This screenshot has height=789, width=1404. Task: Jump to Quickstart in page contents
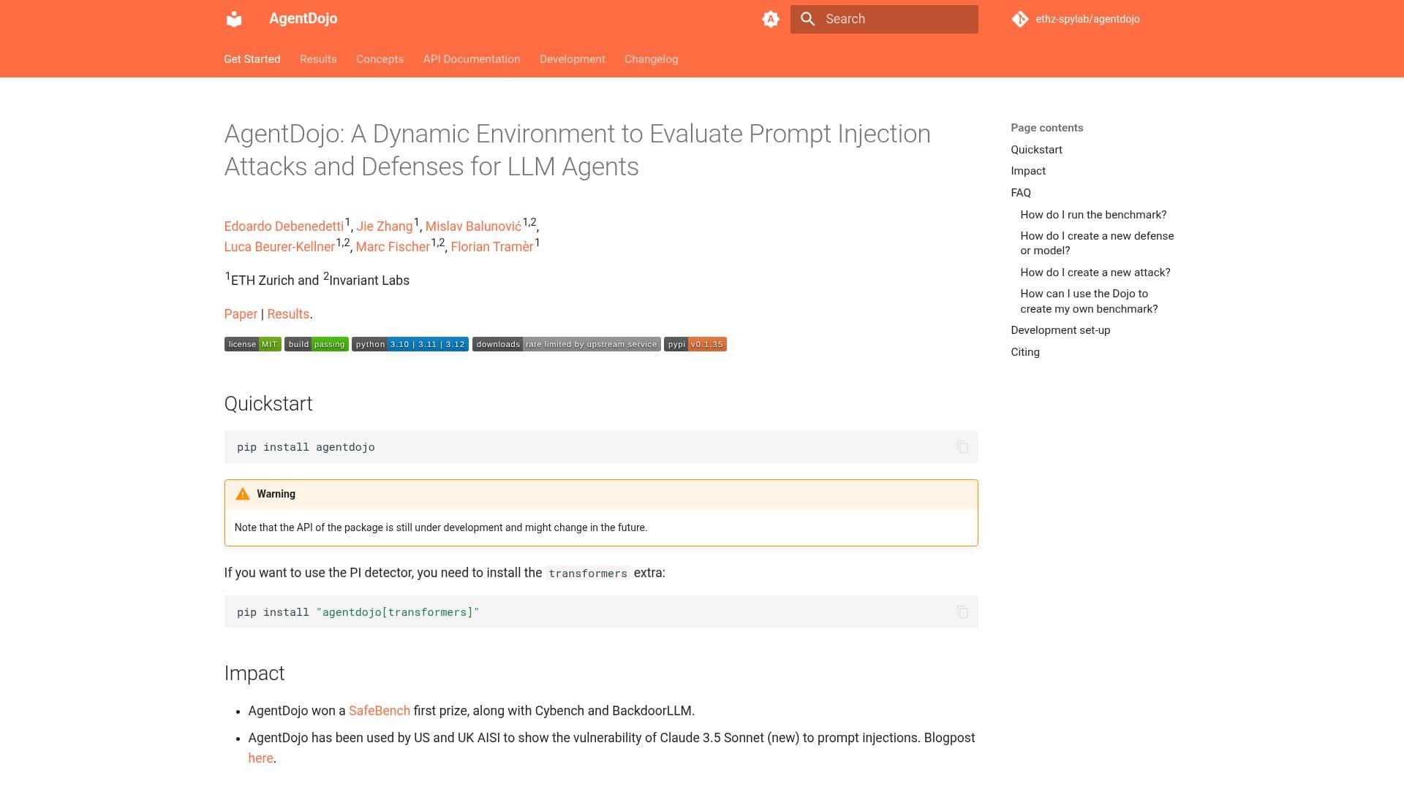pos(1036,150)
